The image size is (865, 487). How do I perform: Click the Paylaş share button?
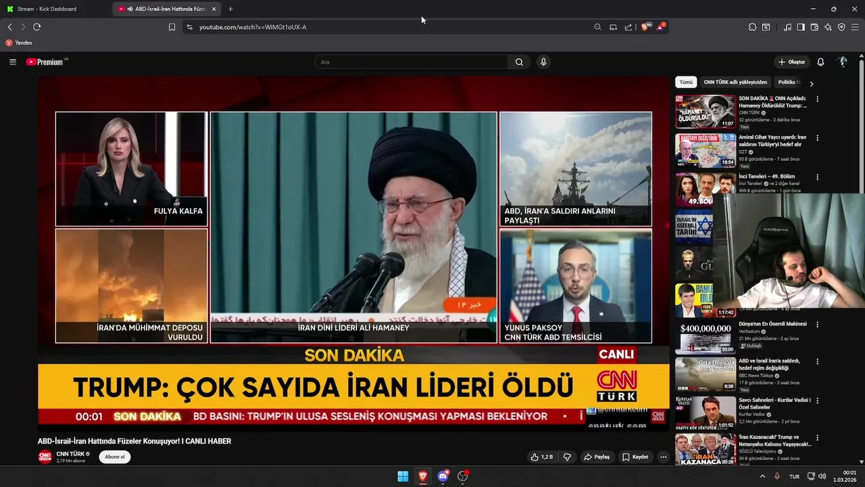[597, 457]
